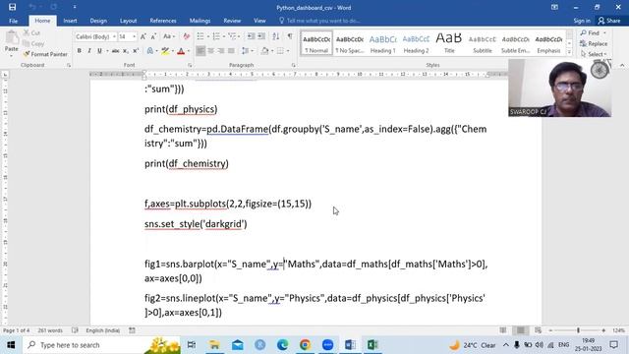
Task: Cut the selected text
Action: pyautogui.click(x=31, y=32)
